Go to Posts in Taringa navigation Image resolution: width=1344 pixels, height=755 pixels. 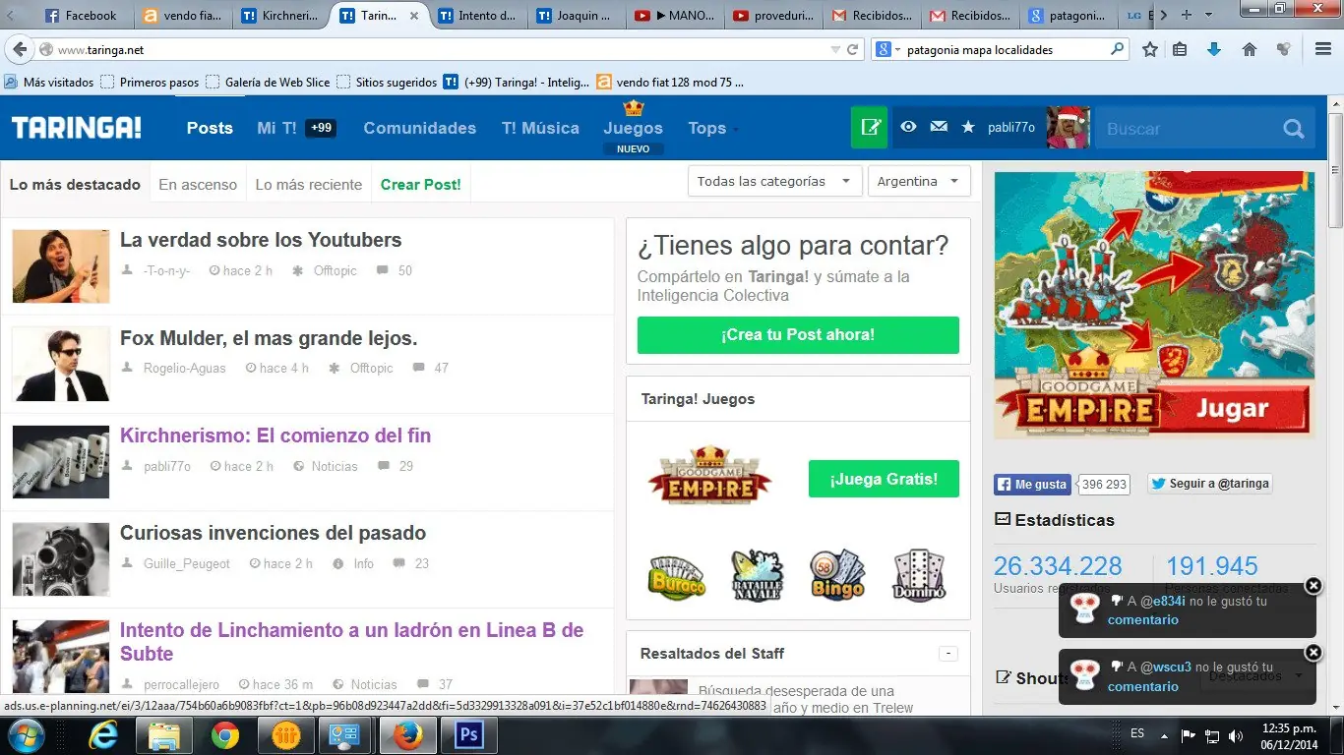tap(210, 128)
